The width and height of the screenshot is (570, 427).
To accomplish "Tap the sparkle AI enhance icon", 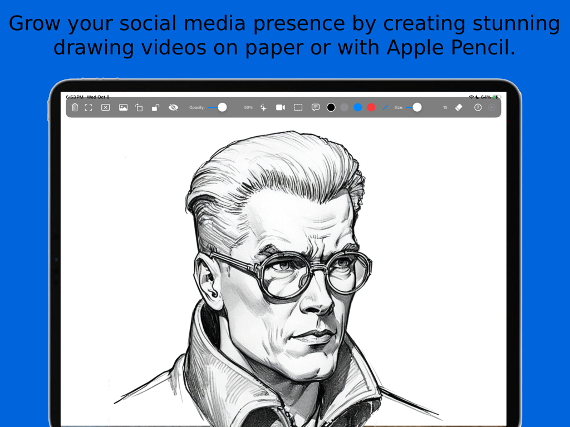I will pos(263,107).
